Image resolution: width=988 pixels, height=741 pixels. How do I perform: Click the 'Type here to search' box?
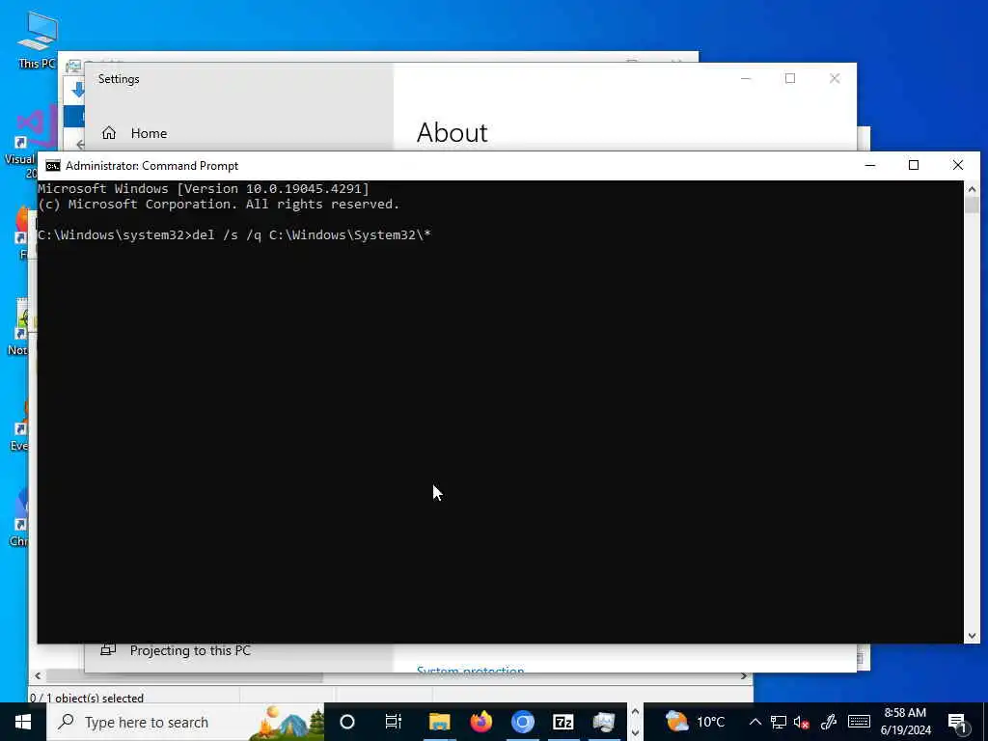(x=185, y=722)
